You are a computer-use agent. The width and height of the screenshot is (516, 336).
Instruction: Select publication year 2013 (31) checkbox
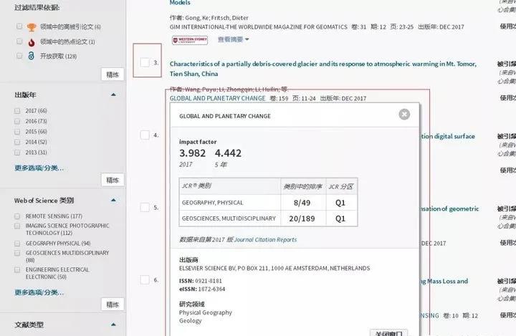point(17,153)
